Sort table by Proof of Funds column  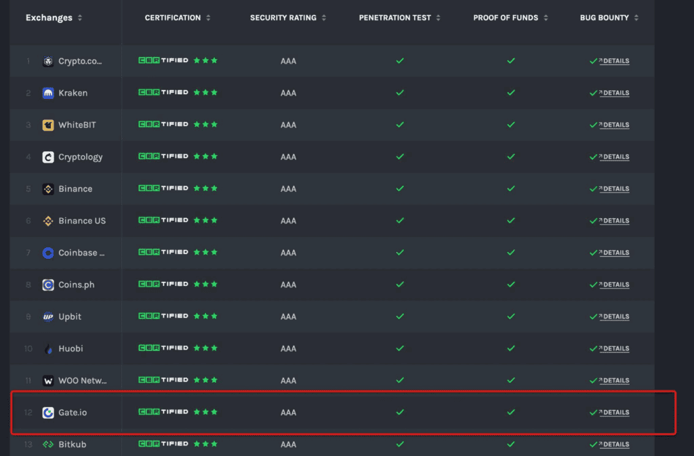coord(546,18)
